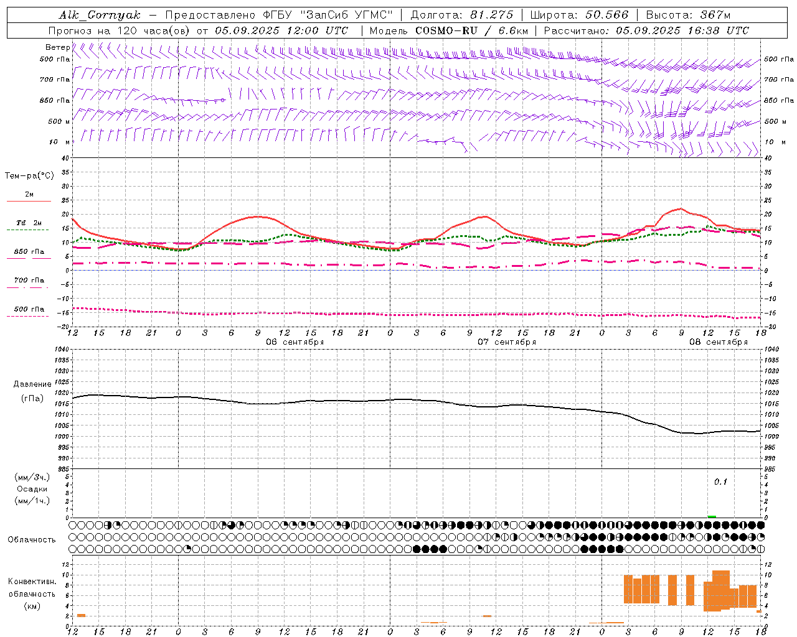Click the Тем-ра(°C) axis label
The image size is (797, 637).
[x=29, y=176]
